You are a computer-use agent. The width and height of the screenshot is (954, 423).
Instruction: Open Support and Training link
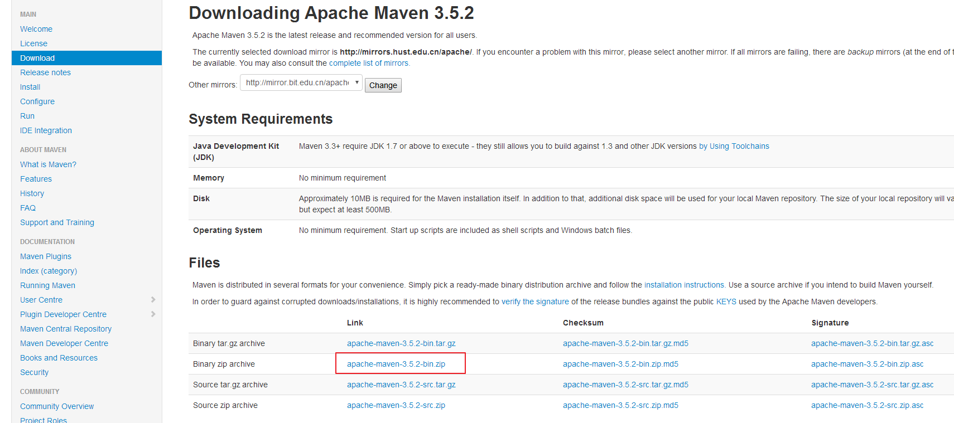(57, 222)
